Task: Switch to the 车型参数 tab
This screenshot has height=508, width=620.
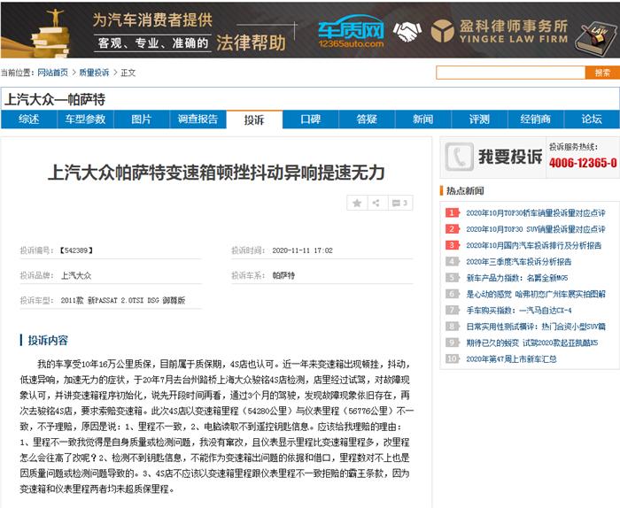Action: tap(85, 119)
